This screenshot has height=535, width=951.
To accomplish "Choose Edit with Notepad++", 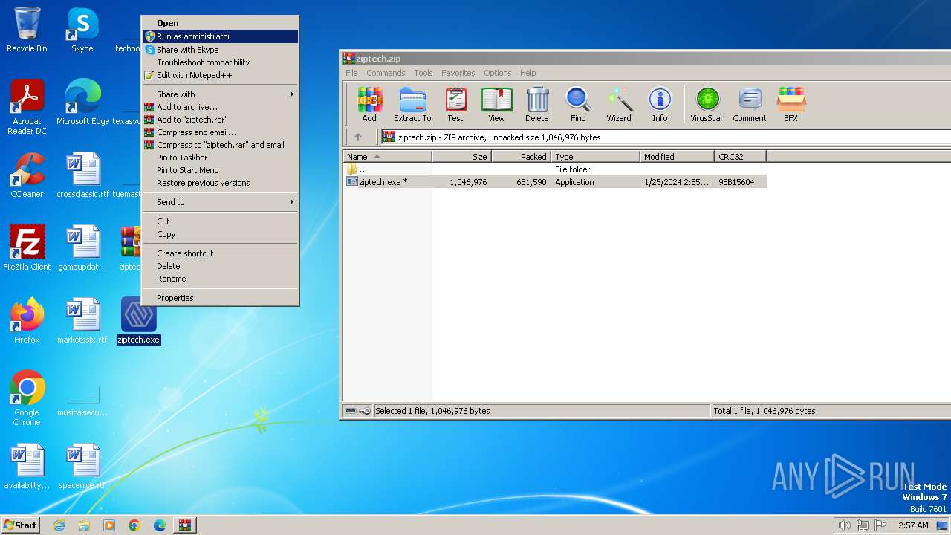I will (221, 75).
